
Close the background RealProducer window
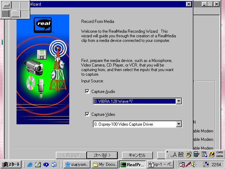217,4
